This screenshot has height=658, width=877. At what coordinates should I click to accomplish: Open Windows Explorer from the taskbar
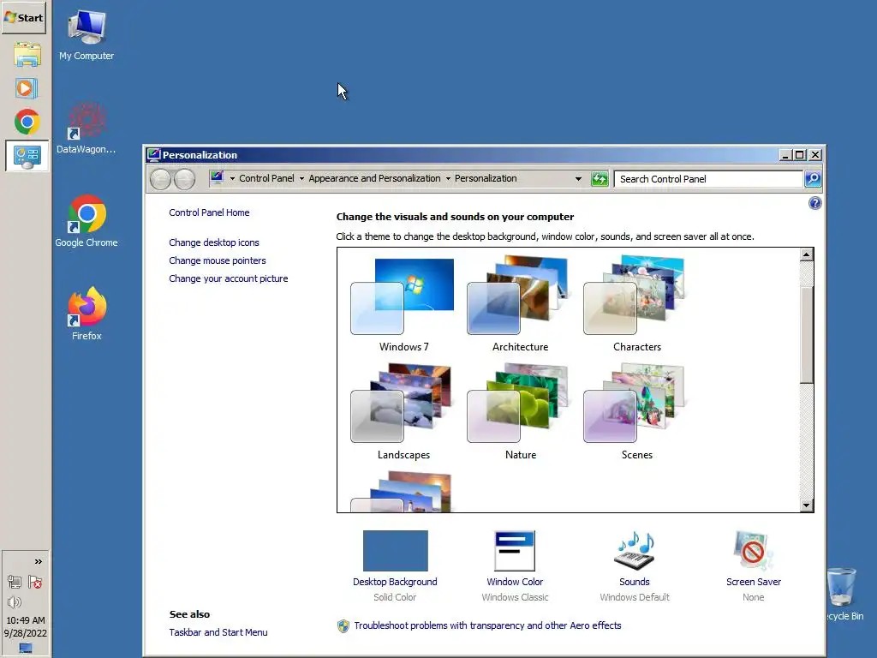[27, 55]
